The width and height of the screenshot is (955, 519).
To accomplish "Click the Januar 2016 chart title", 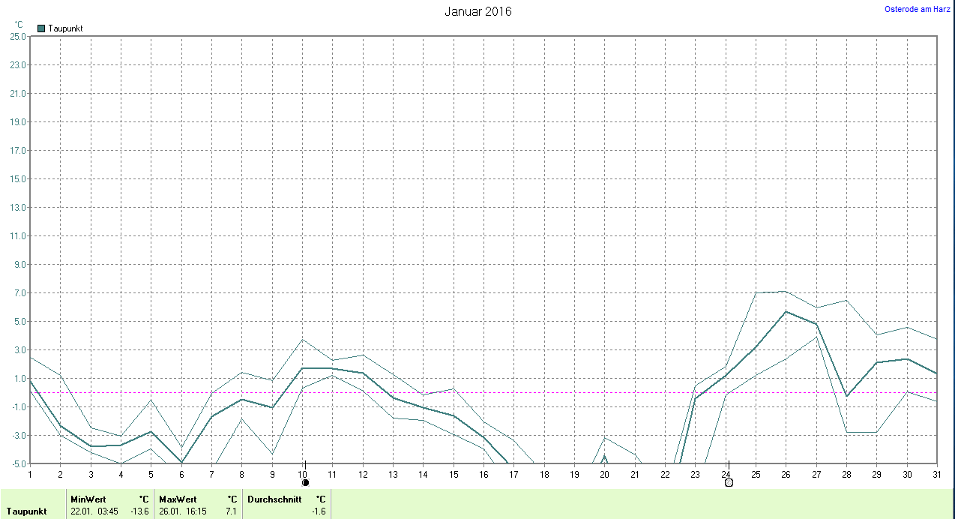I will click(x=478, y=11).
